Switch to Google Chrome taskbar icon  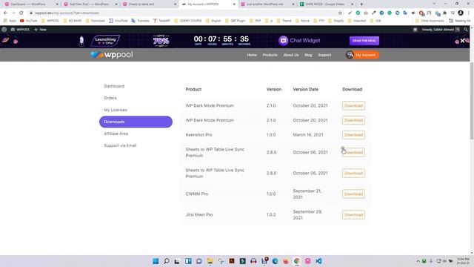pyautogui.click(x=297, y=261)
